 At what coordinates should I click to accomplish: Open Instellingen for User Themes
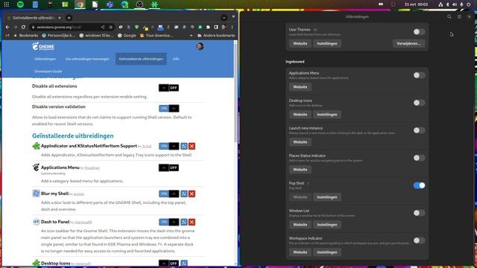click(x=327, y=43)
